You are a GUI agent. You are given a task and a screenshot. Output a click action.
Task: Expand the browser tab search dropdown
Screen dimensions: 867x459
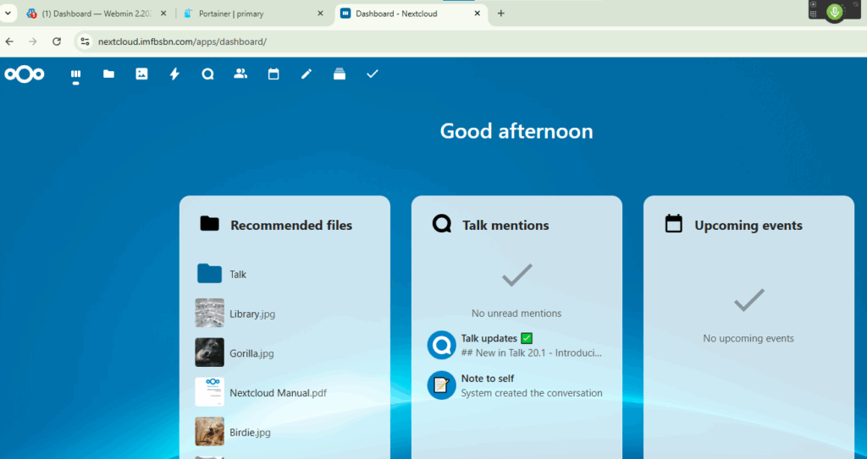click(x=8, y=14)
